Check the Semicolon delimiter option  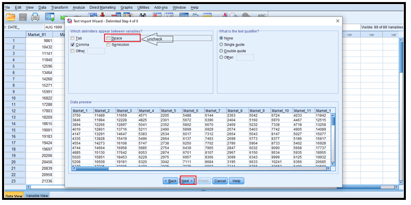[108, 45]
